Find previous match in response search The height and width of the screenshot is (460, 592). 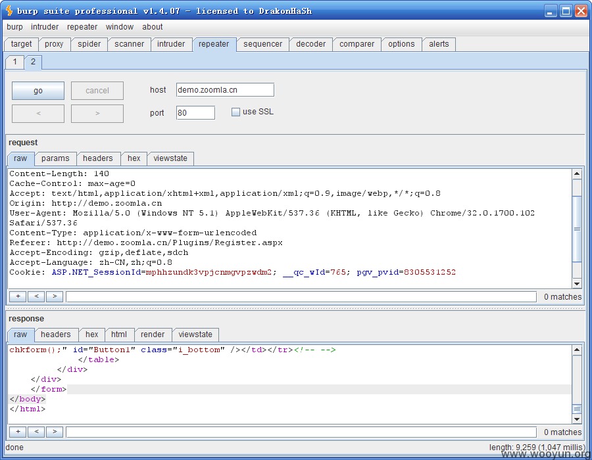tap(36, 432)
